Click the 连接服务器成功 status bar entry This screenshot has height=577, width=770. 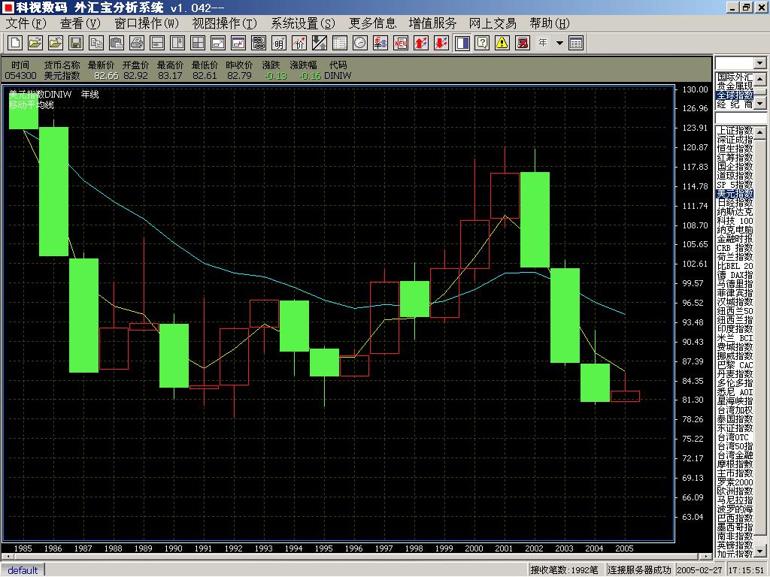[x=639, y=570]
